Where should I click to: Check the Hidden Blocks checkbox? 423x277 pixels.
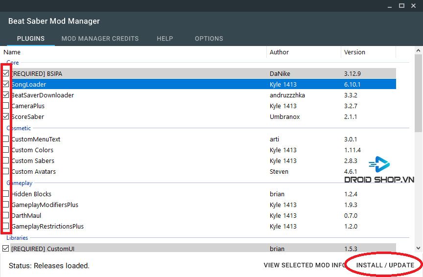(6, 194)
